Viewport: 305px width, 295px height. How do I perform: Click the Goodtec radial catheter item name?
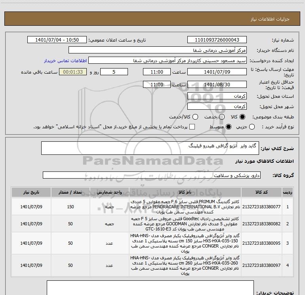[185, 224]
